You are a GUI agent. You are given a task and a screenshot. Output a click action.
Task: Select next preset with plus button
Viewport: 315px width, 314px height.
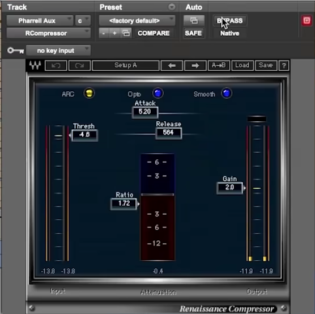pos(114,33)
